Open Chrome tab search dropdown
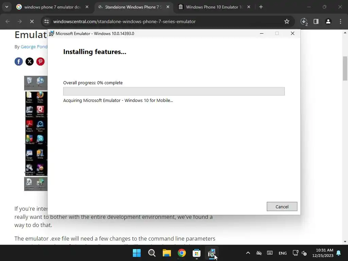The height and width of the screenshot is (261, 348). 7,7
